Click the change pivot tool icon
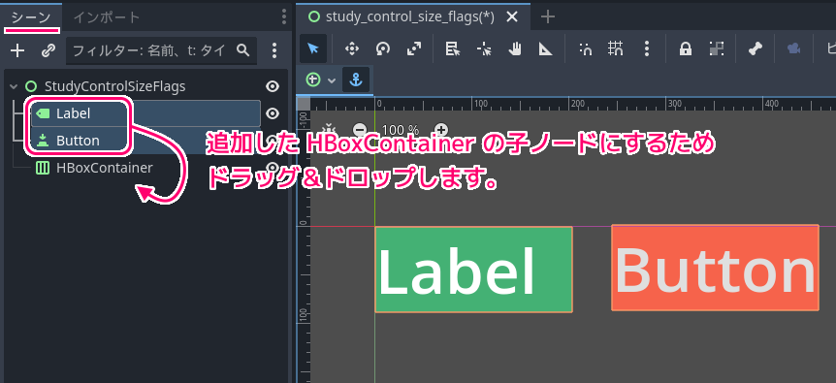Screen dimensions: 836x383 tap(484, 49)
